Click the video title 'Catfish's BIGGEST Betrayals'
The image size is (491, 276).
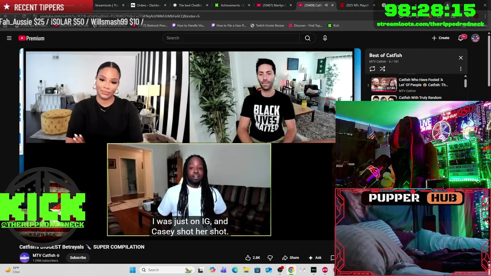click(82, 247)
